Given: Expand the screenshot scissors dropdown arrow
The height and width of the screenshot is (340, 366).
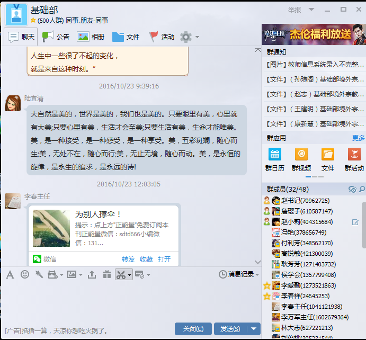Looking at the screenshot, I should pyautogui.click(x=129, y=275).
